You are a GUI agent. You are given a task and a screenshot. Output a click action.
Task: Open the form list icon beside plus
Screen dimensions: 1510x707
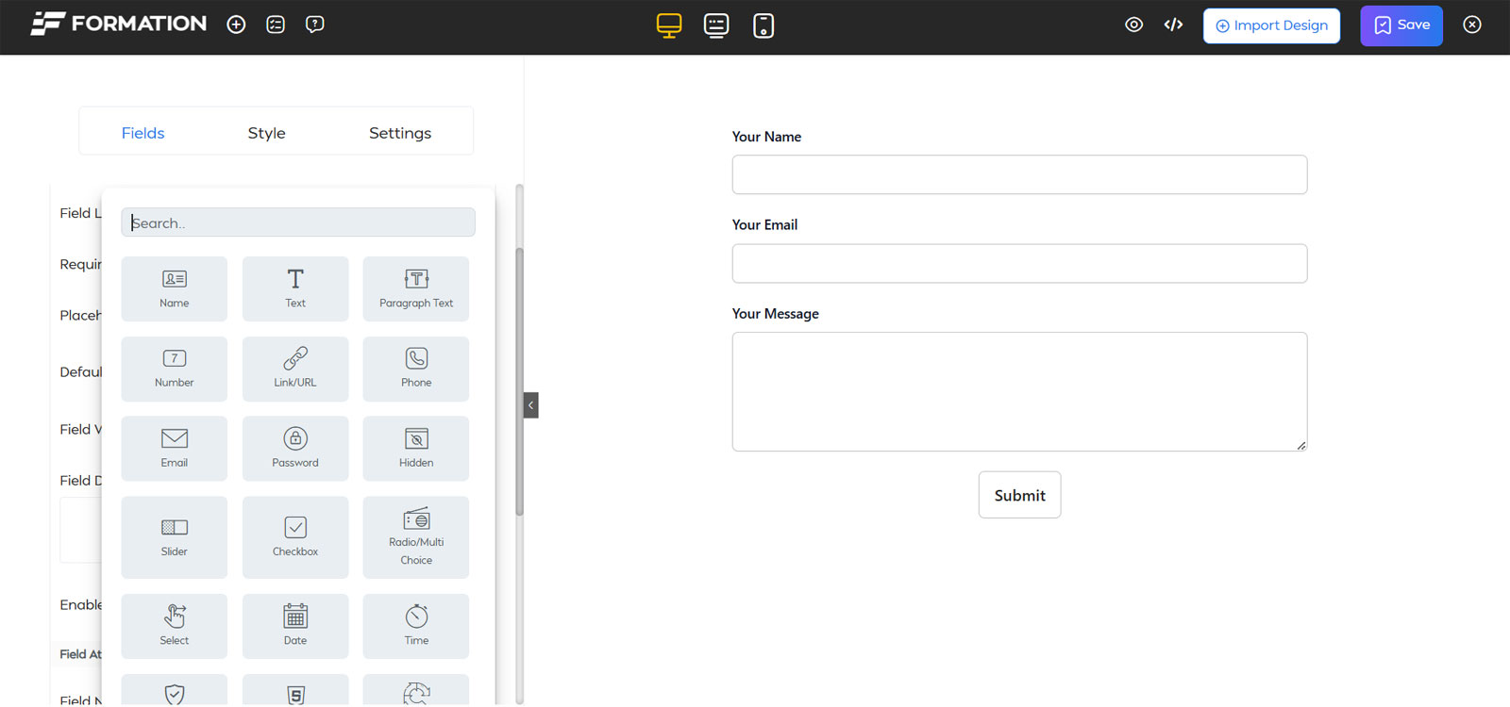click(x=276, y=25)
